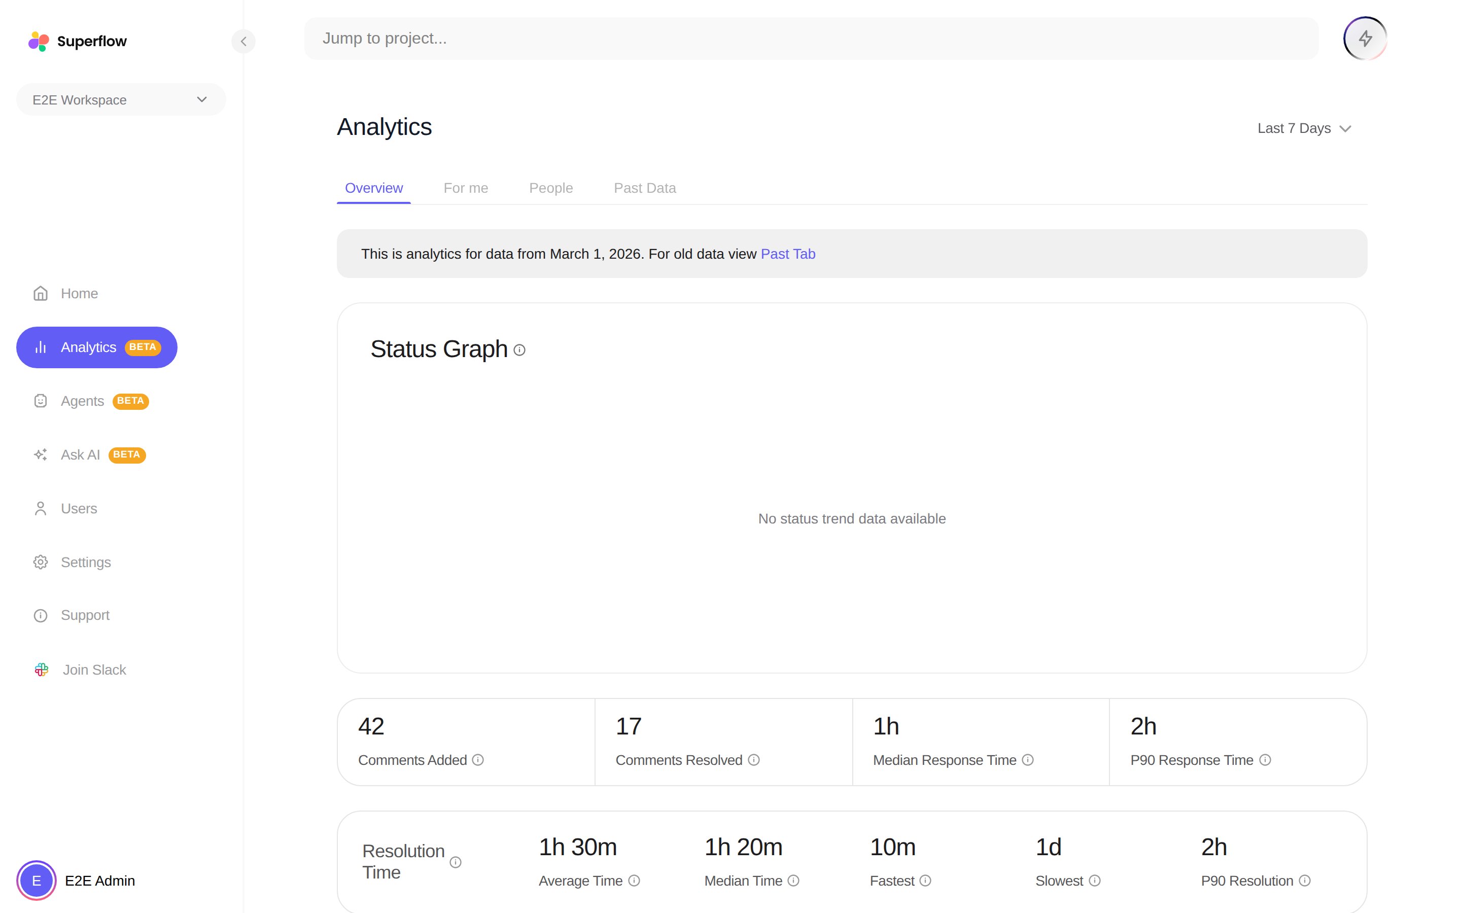
Task: Click the Status Graph heading
Action: pyautogui.click(x=439, y=349)
